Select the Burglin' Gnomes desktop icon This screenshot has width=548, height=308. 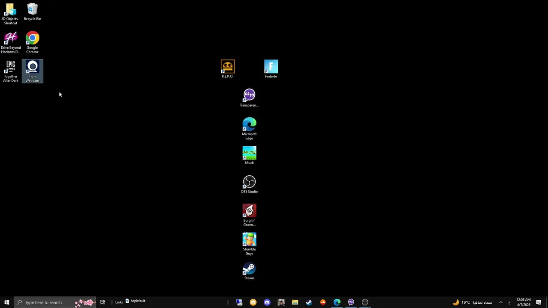[x=249, y=215]
